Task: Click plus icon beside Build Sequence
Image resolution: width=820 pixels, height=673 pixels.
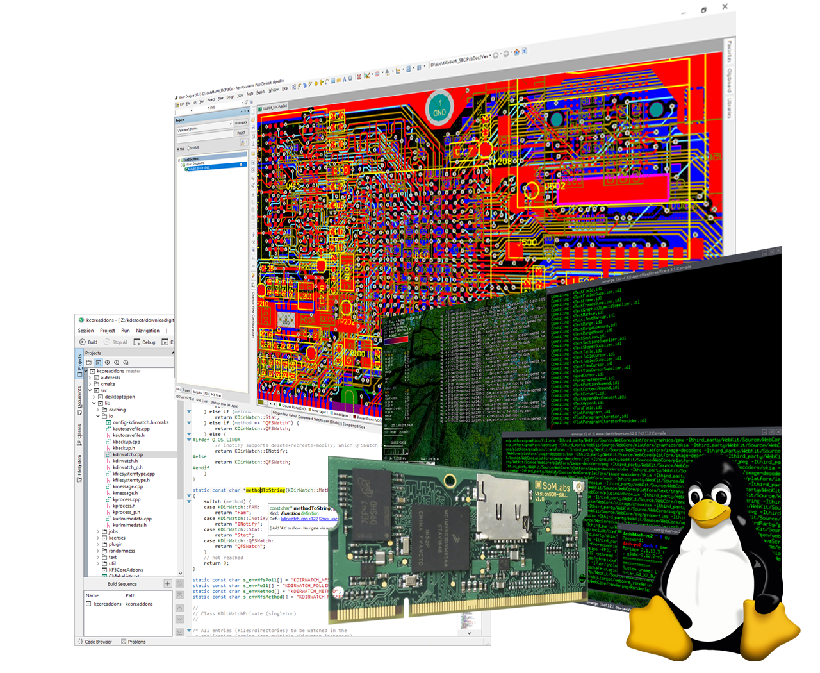Action: point(168,584)
